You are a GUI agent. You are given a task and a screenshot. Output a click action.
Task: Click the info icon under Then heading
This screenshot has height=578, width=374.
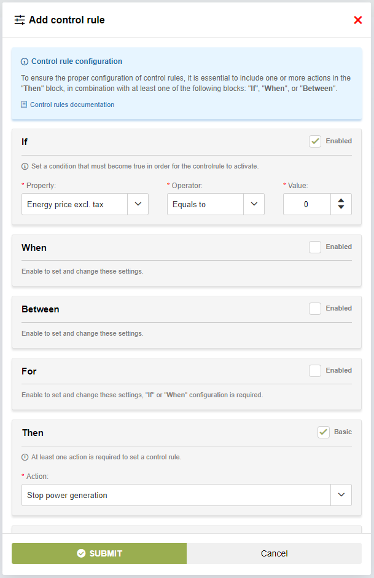click(x=25, y=457)
